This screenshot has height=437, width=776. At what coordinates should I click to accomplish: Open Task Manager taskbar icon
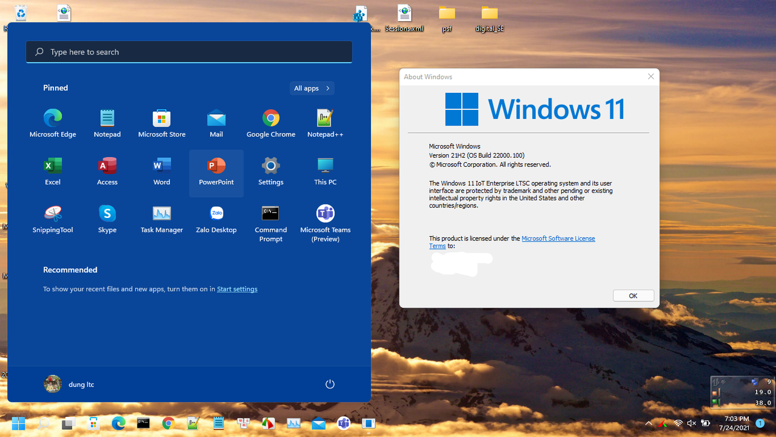click(293, 423)
